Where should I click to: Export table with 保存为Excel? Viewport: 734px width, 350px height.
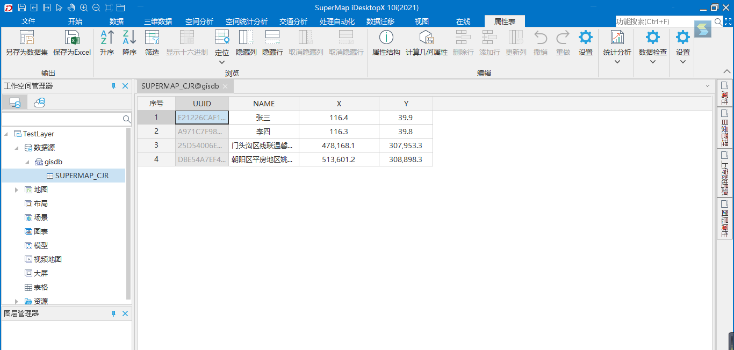point(72,43)
